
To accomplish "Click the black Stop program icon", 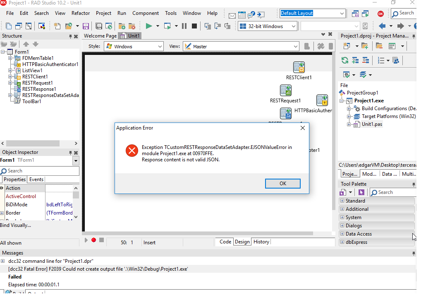I will click(194, 26).
